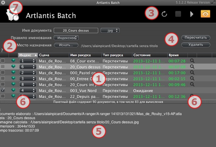
Task: Start batch rendering with the play arrow
Action: pos(192,14)
